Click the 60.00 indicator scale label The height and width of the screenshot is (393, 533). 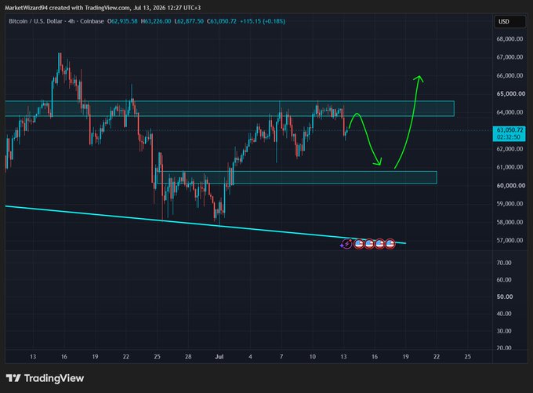504,280
